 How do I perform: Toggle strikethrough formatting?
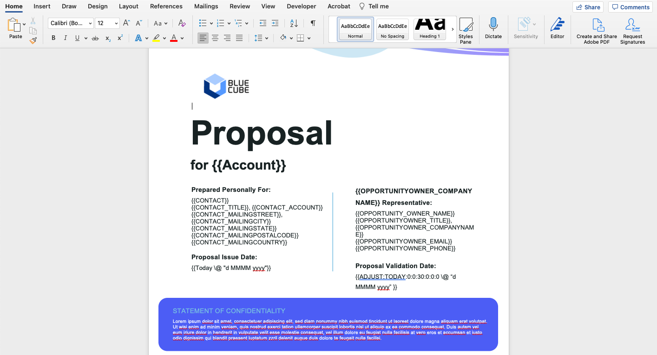(x=95, y=38)
